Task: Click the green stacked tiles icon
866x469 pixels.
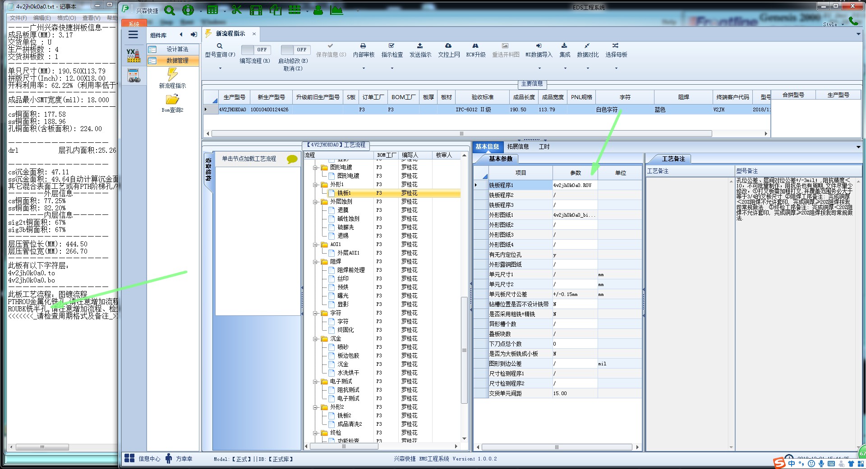Action: point(295,10)
